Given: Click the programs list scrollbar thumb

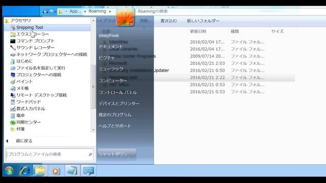Looking at the screenshot, I should pyautogui.click(x=93, y=86).
